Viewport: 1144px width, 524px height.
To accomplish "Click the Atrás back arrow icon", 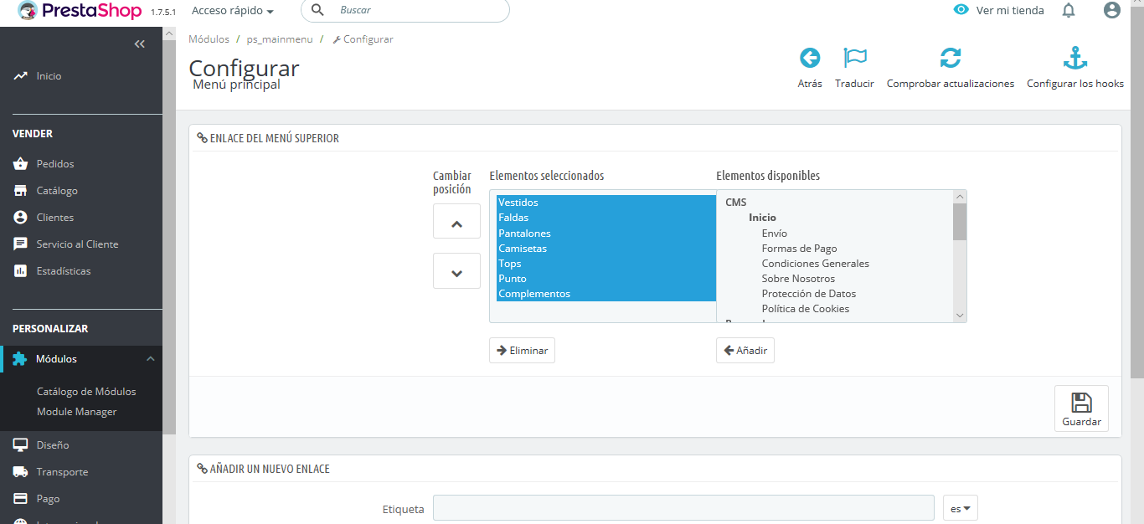I will point(810,58).
